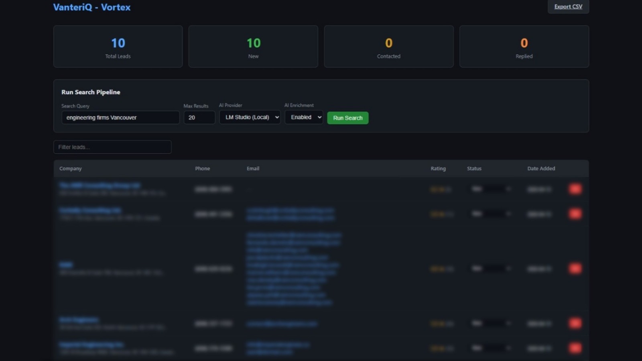
Task: Focus the Max Results number field
Action: [x=199, y=118]
